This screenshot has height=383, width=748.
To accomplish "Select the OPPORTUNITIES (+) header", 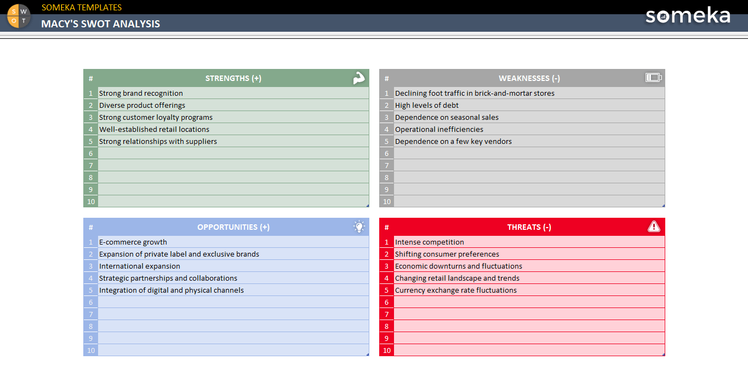I will click(x=233, y=227).
